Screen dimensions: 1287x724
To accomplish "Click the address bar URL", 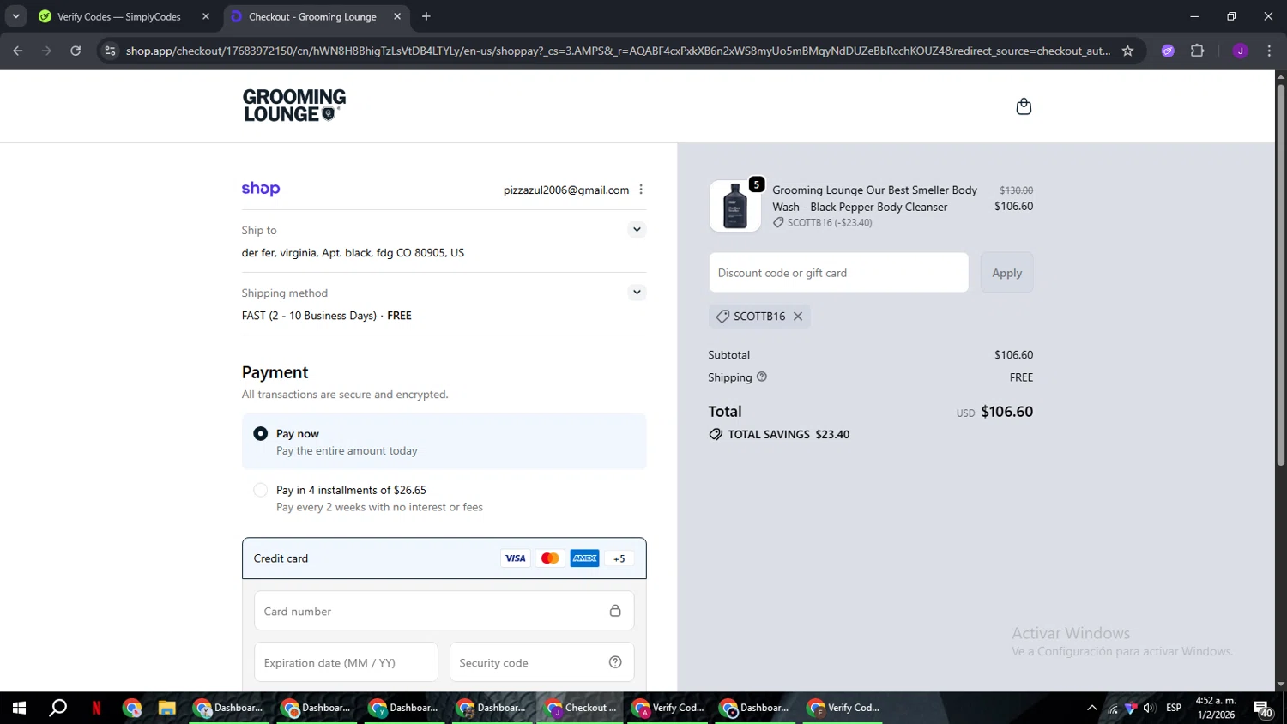I will 618,51.
